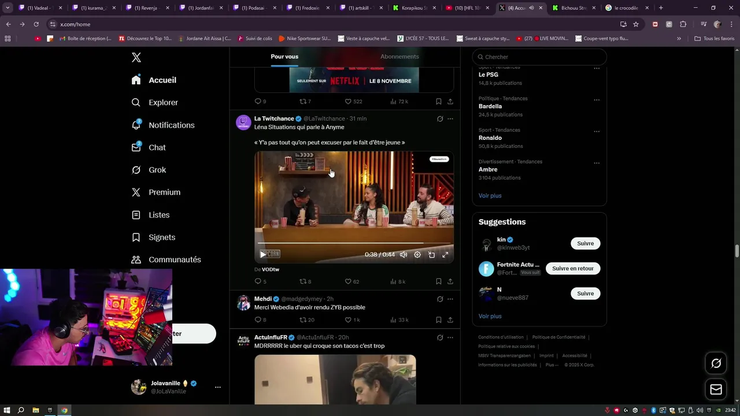This screenshot has width=740, height=416.
Task: Click Suivre en retour for Fortnite Actu
Action: point(573,269)
